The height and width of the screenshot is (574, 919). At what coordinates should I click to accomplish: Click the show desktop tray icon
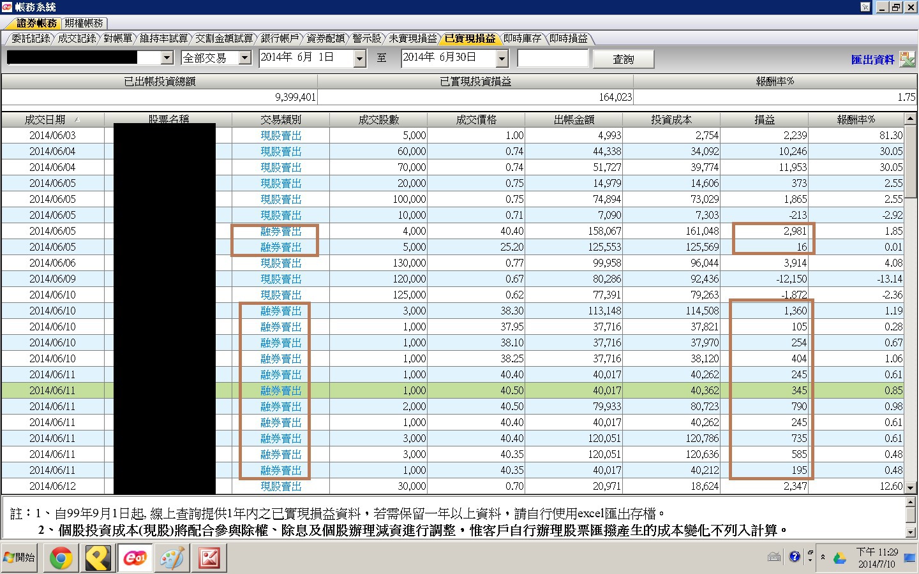[909, 557]
